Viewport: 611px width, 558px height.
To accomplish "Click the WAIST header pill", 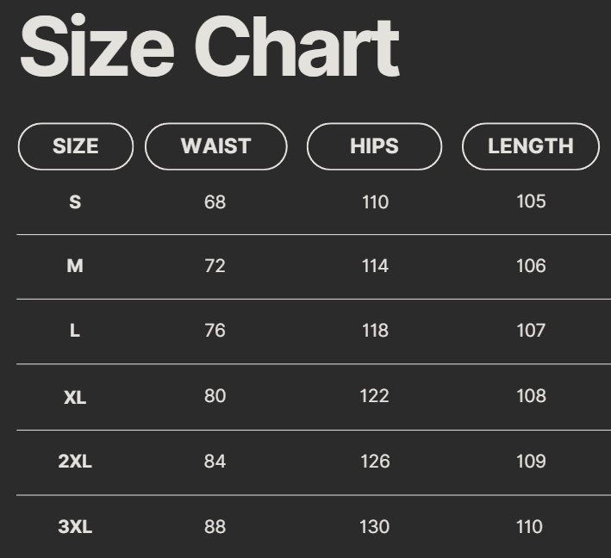I will coord(215,146).
